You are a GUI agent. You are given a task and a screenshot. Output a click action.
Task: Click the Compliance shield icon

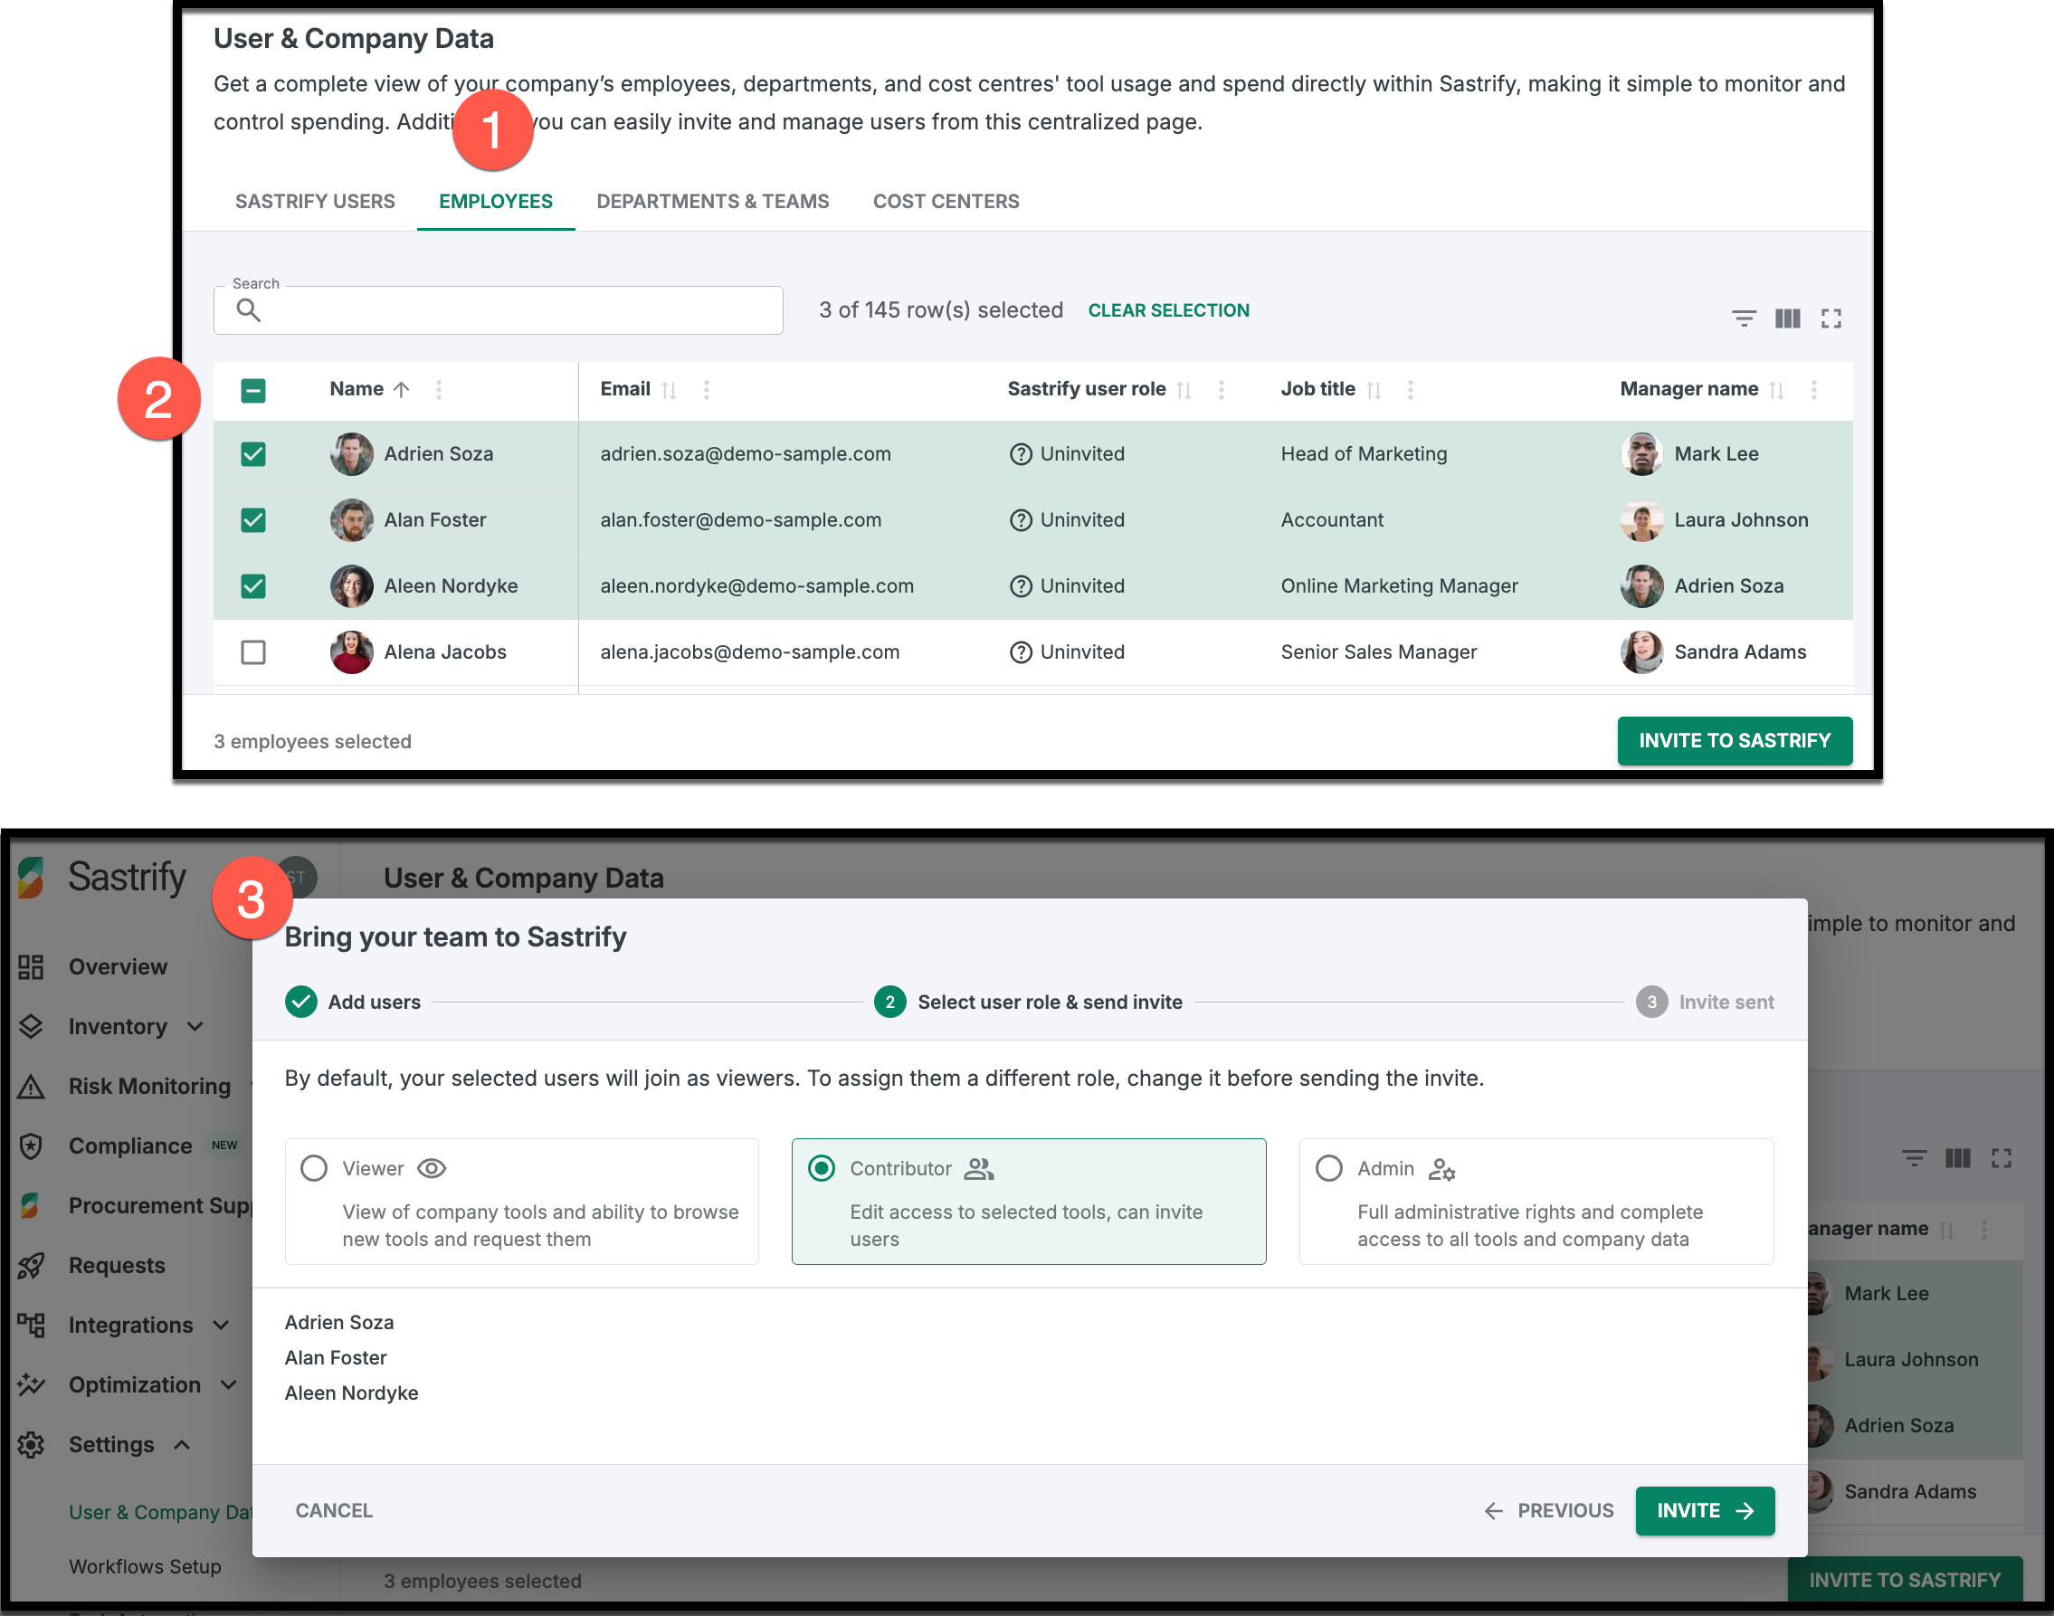(32, 1145)
